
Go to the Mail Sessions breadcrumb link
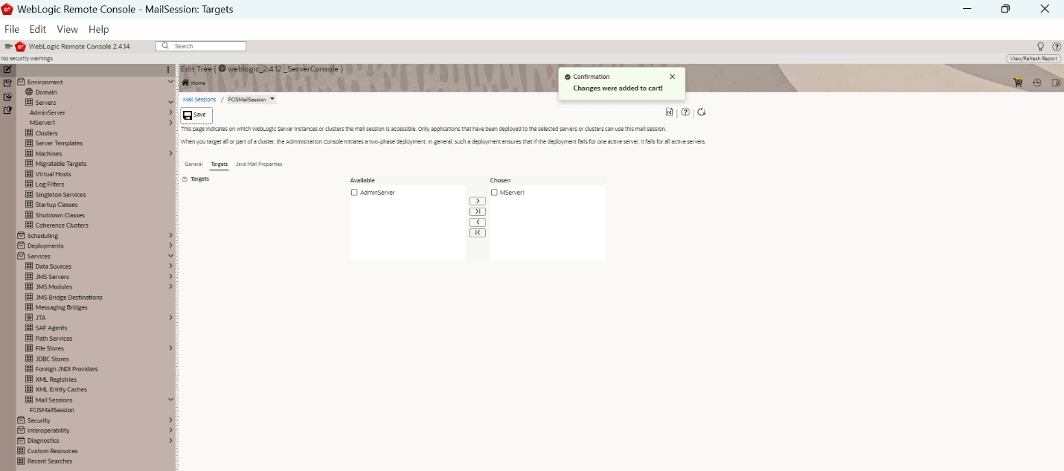[x=199, y=99]
